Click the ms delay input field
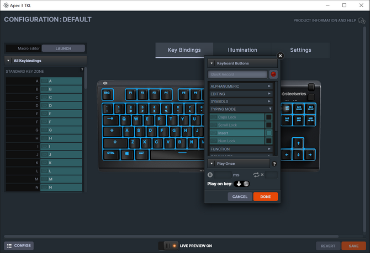Screen dimensions: 370x253 [x=223, y=175]
